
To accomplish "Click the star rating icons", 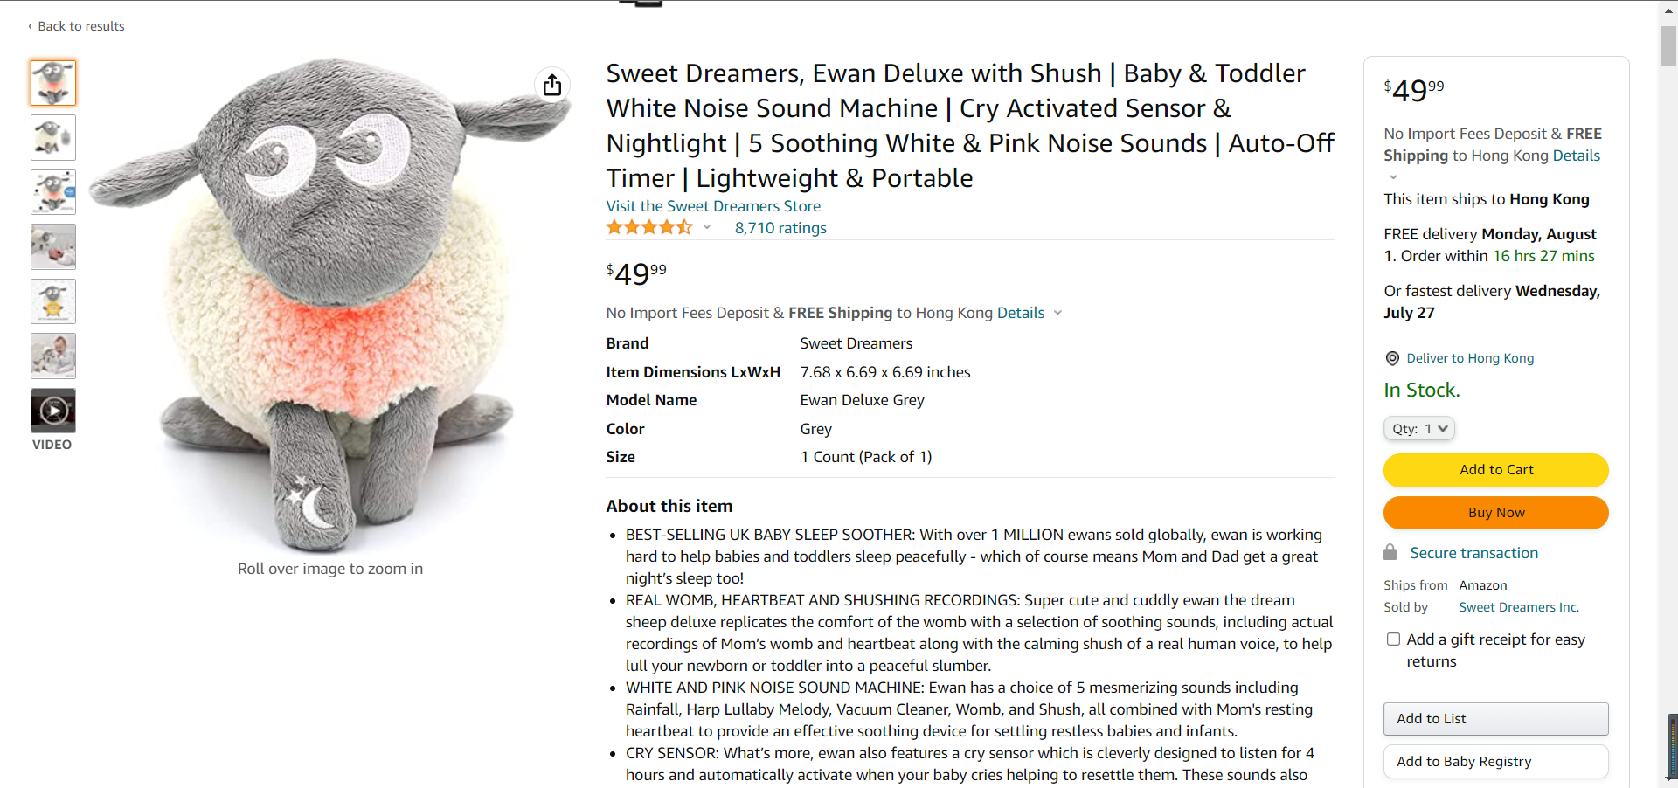I will click(649, 228).
